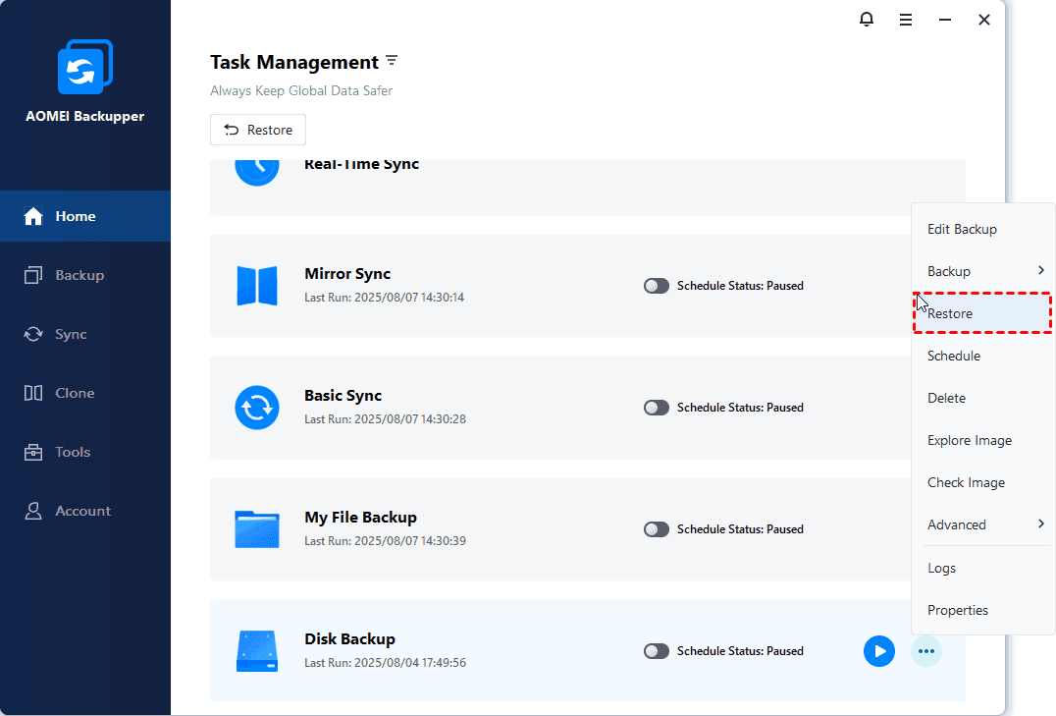Image resolution: width=1056 pixels, height=716 pixels.
Task: Toggle Basic Sync schedule status switch
Action: (656, 408)
